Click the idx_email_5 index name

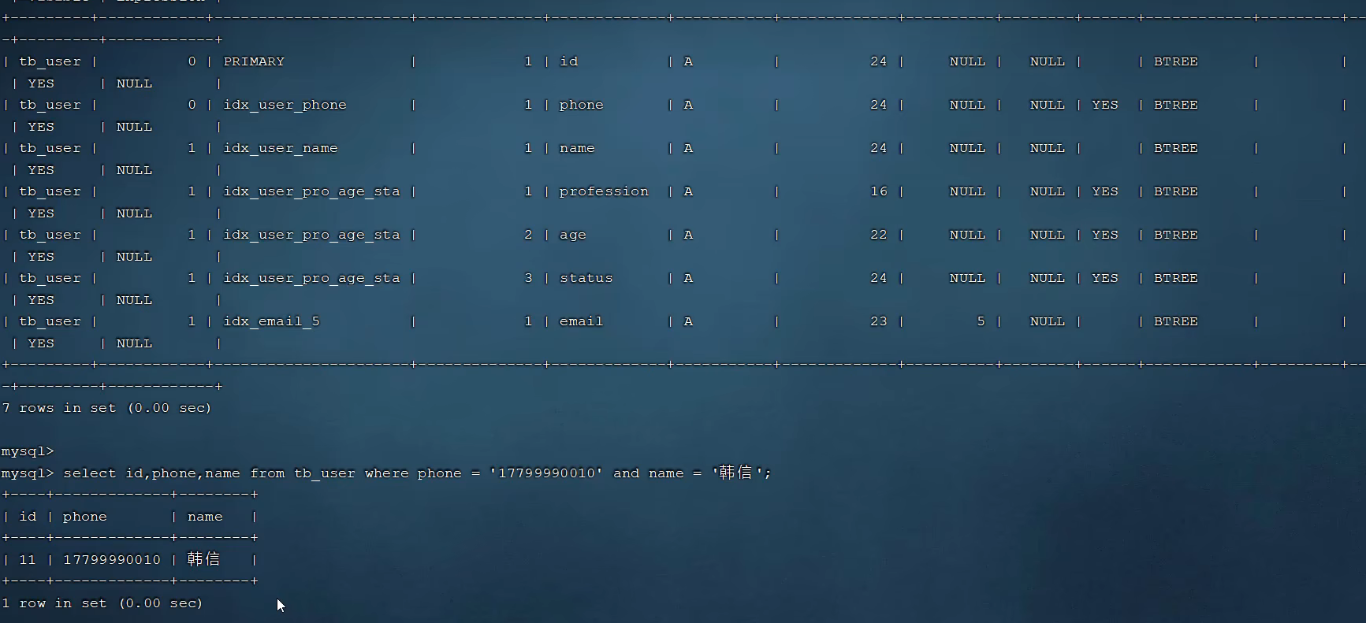coord(271,321)
